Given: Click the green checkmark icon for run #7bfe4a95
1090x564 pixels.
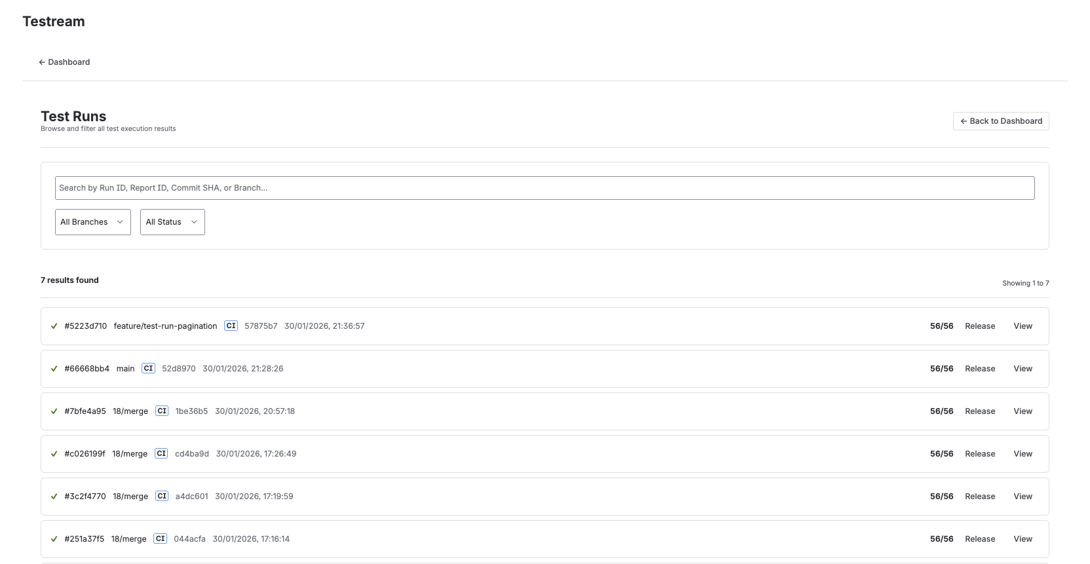Looking at the screenshot, I should pyautogui.click(x=54, y=411).
